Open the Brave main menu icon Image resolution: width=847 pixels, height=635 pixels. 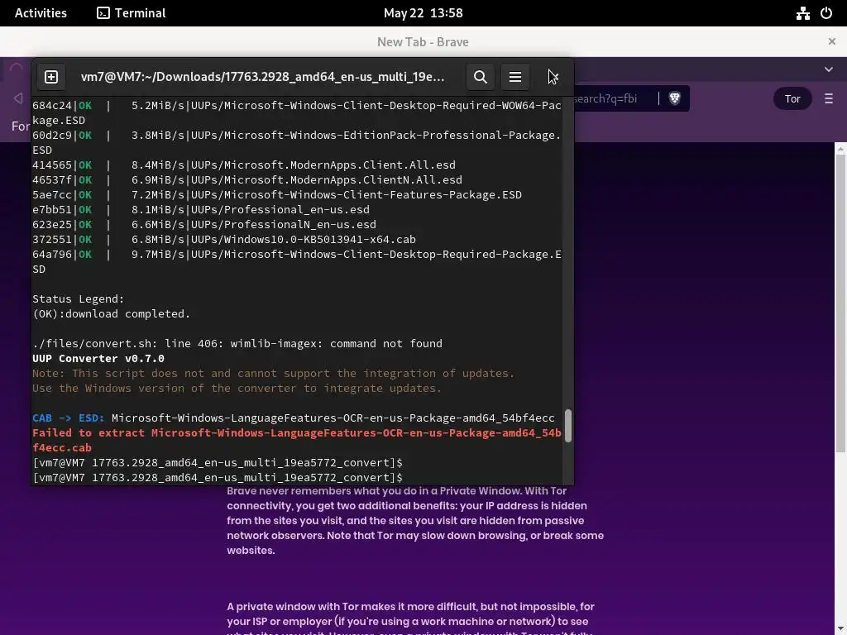(829, 99)
